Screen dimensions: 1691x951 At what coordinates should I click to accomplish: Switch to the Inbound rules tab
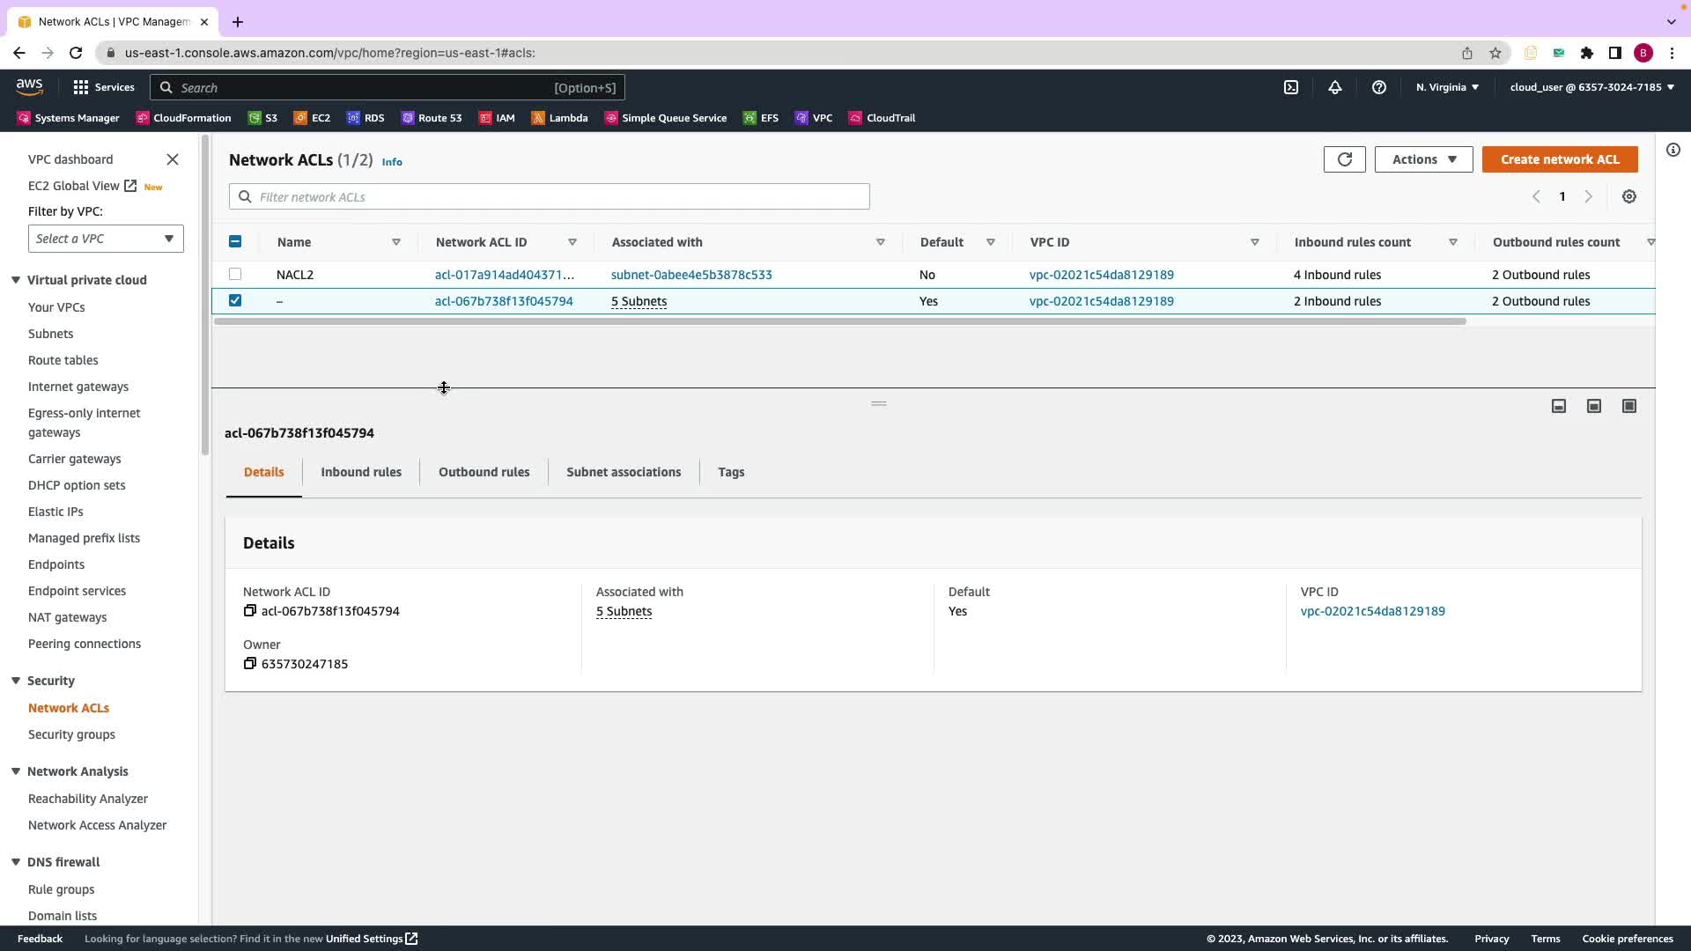point(361,472)
